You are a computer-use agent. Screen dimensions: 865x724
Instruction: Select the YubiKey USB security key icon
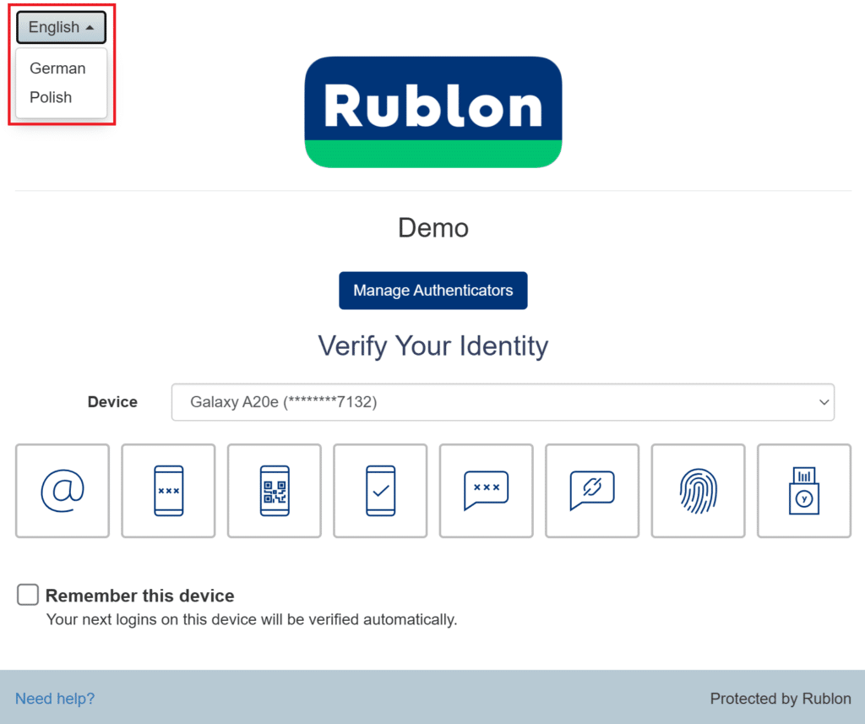tap(803, 491)
